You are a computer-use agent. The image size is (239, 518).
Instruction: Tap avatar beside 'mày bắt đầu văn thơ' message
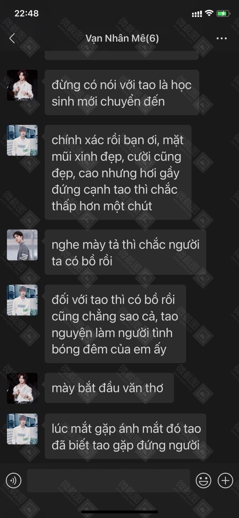point(22,388)
